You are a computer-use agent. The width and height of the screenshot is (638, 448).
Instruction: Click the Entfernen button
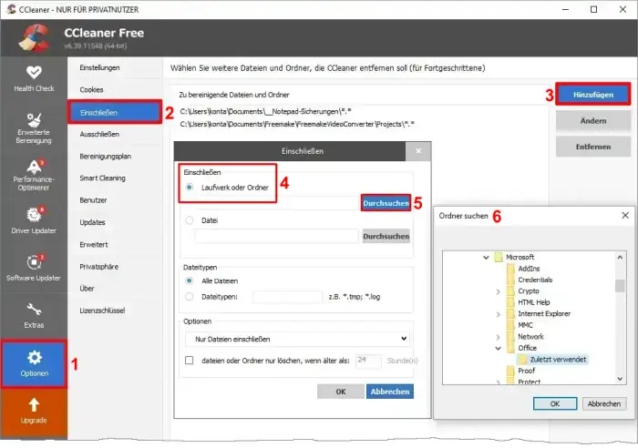click(593, 147)
